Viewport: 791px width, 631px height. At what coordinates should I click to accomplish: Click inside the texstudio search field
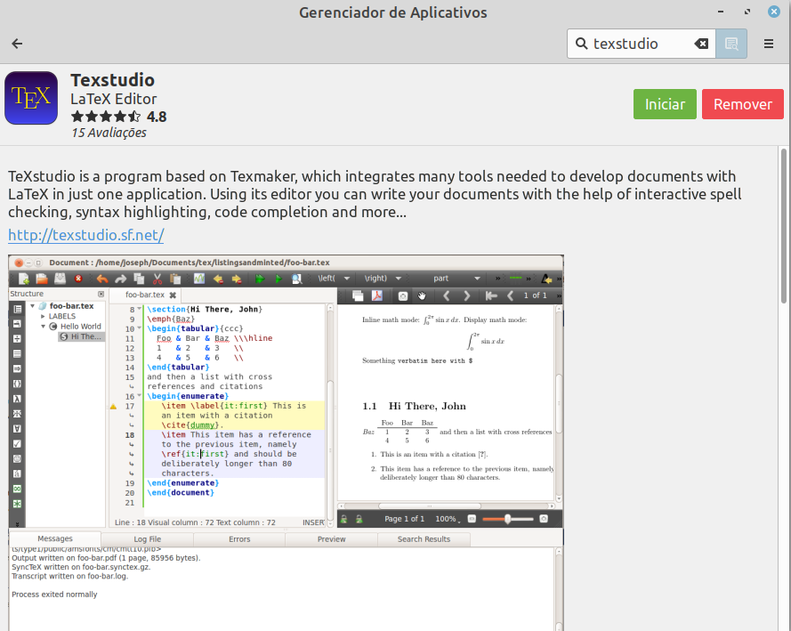tap(642, 44)
